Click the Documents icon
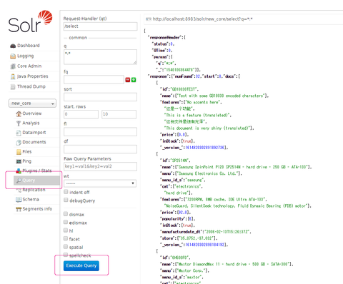This screenshot has width=343, height=284. [19, 142]
